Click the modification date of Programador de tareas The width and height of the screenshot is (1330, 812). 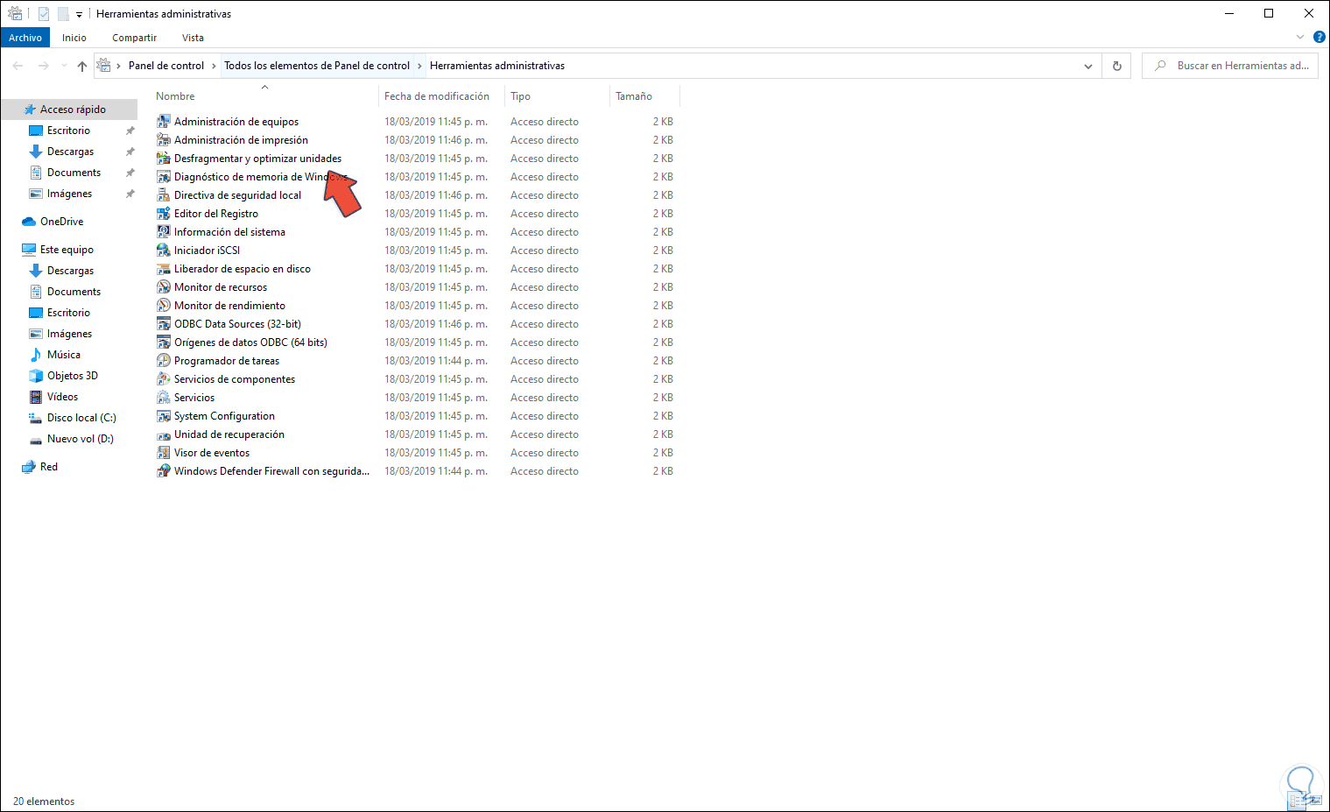coord(436,361)
